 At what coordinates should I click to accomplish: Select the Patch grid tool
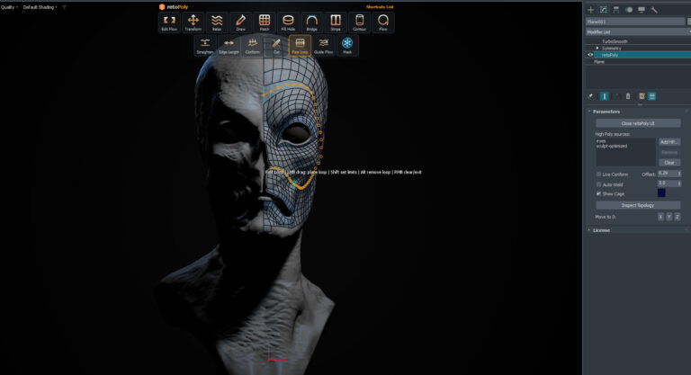265,22
